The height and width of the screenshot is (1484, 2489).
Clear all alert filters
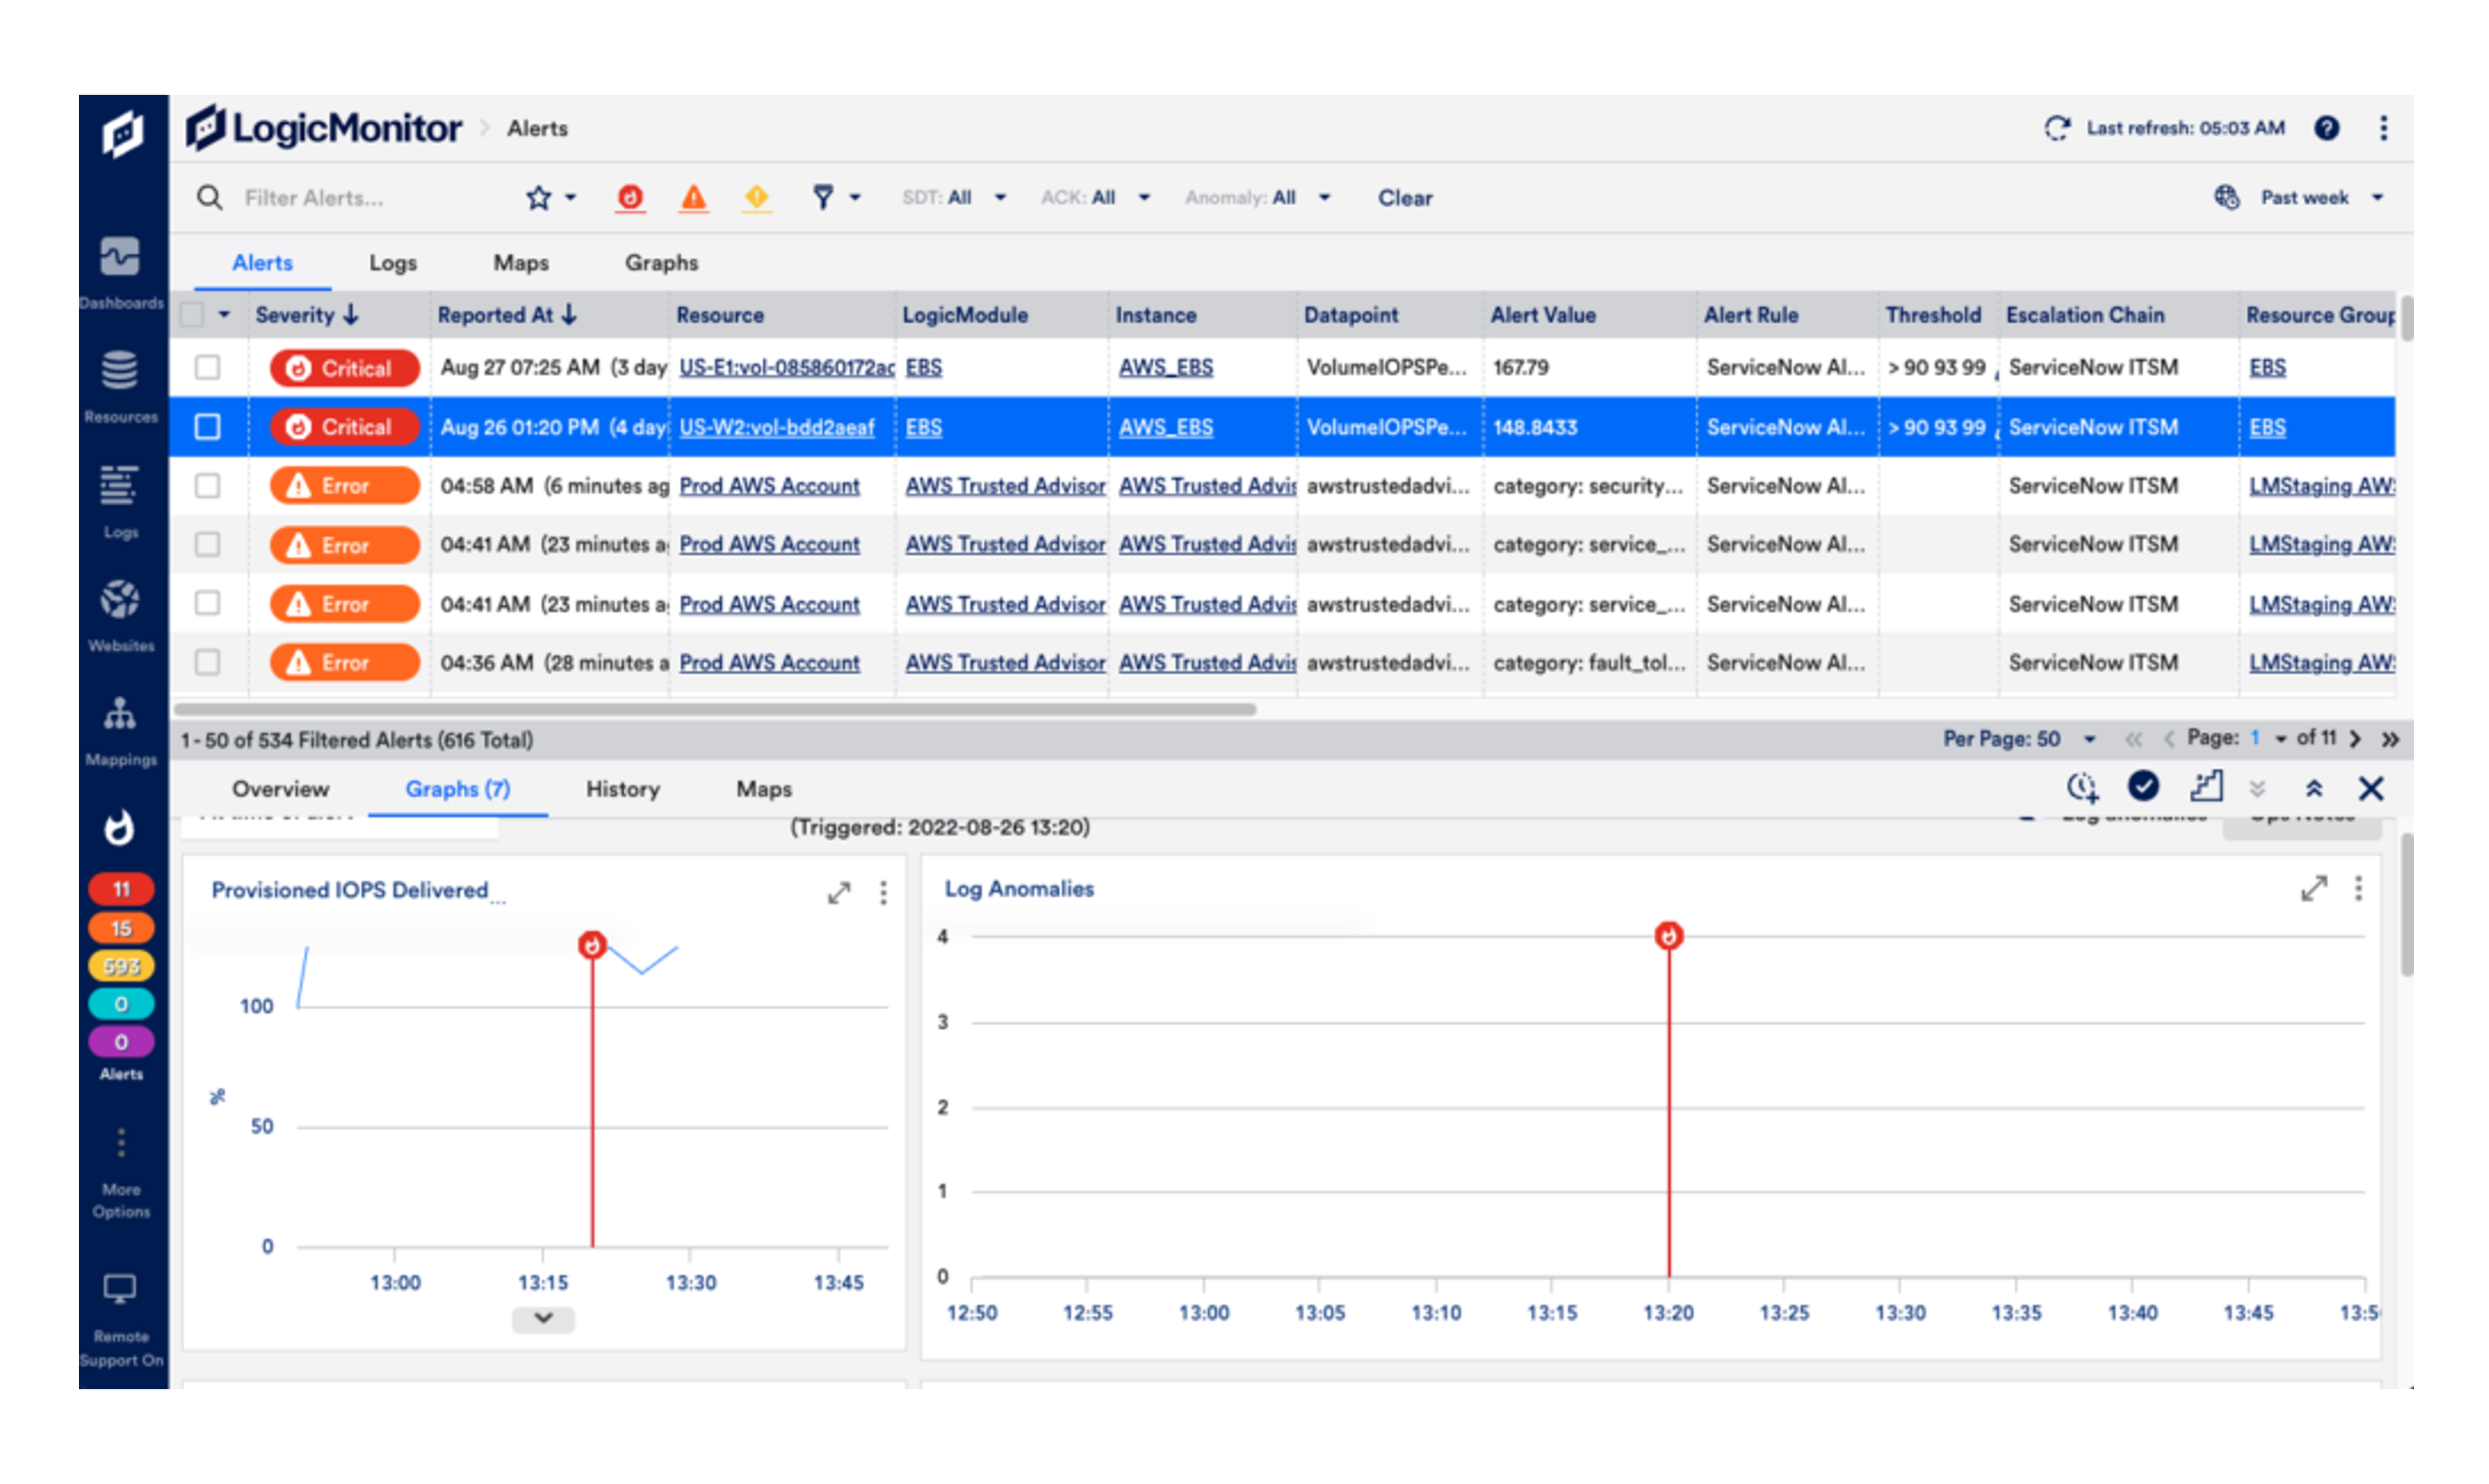[1405, 198]
